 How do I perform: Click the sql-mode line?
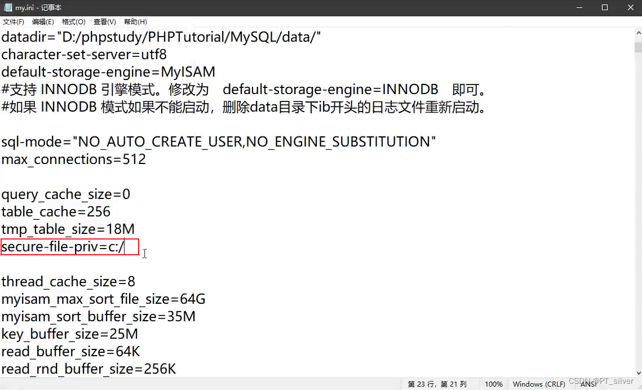[219, 142]
